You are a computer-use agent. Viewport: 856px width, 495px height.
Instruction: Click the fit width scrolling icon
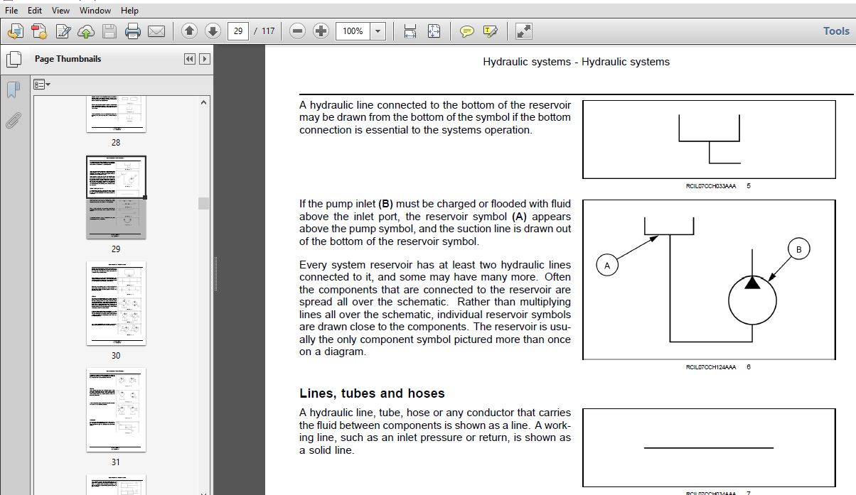[410, 31]
